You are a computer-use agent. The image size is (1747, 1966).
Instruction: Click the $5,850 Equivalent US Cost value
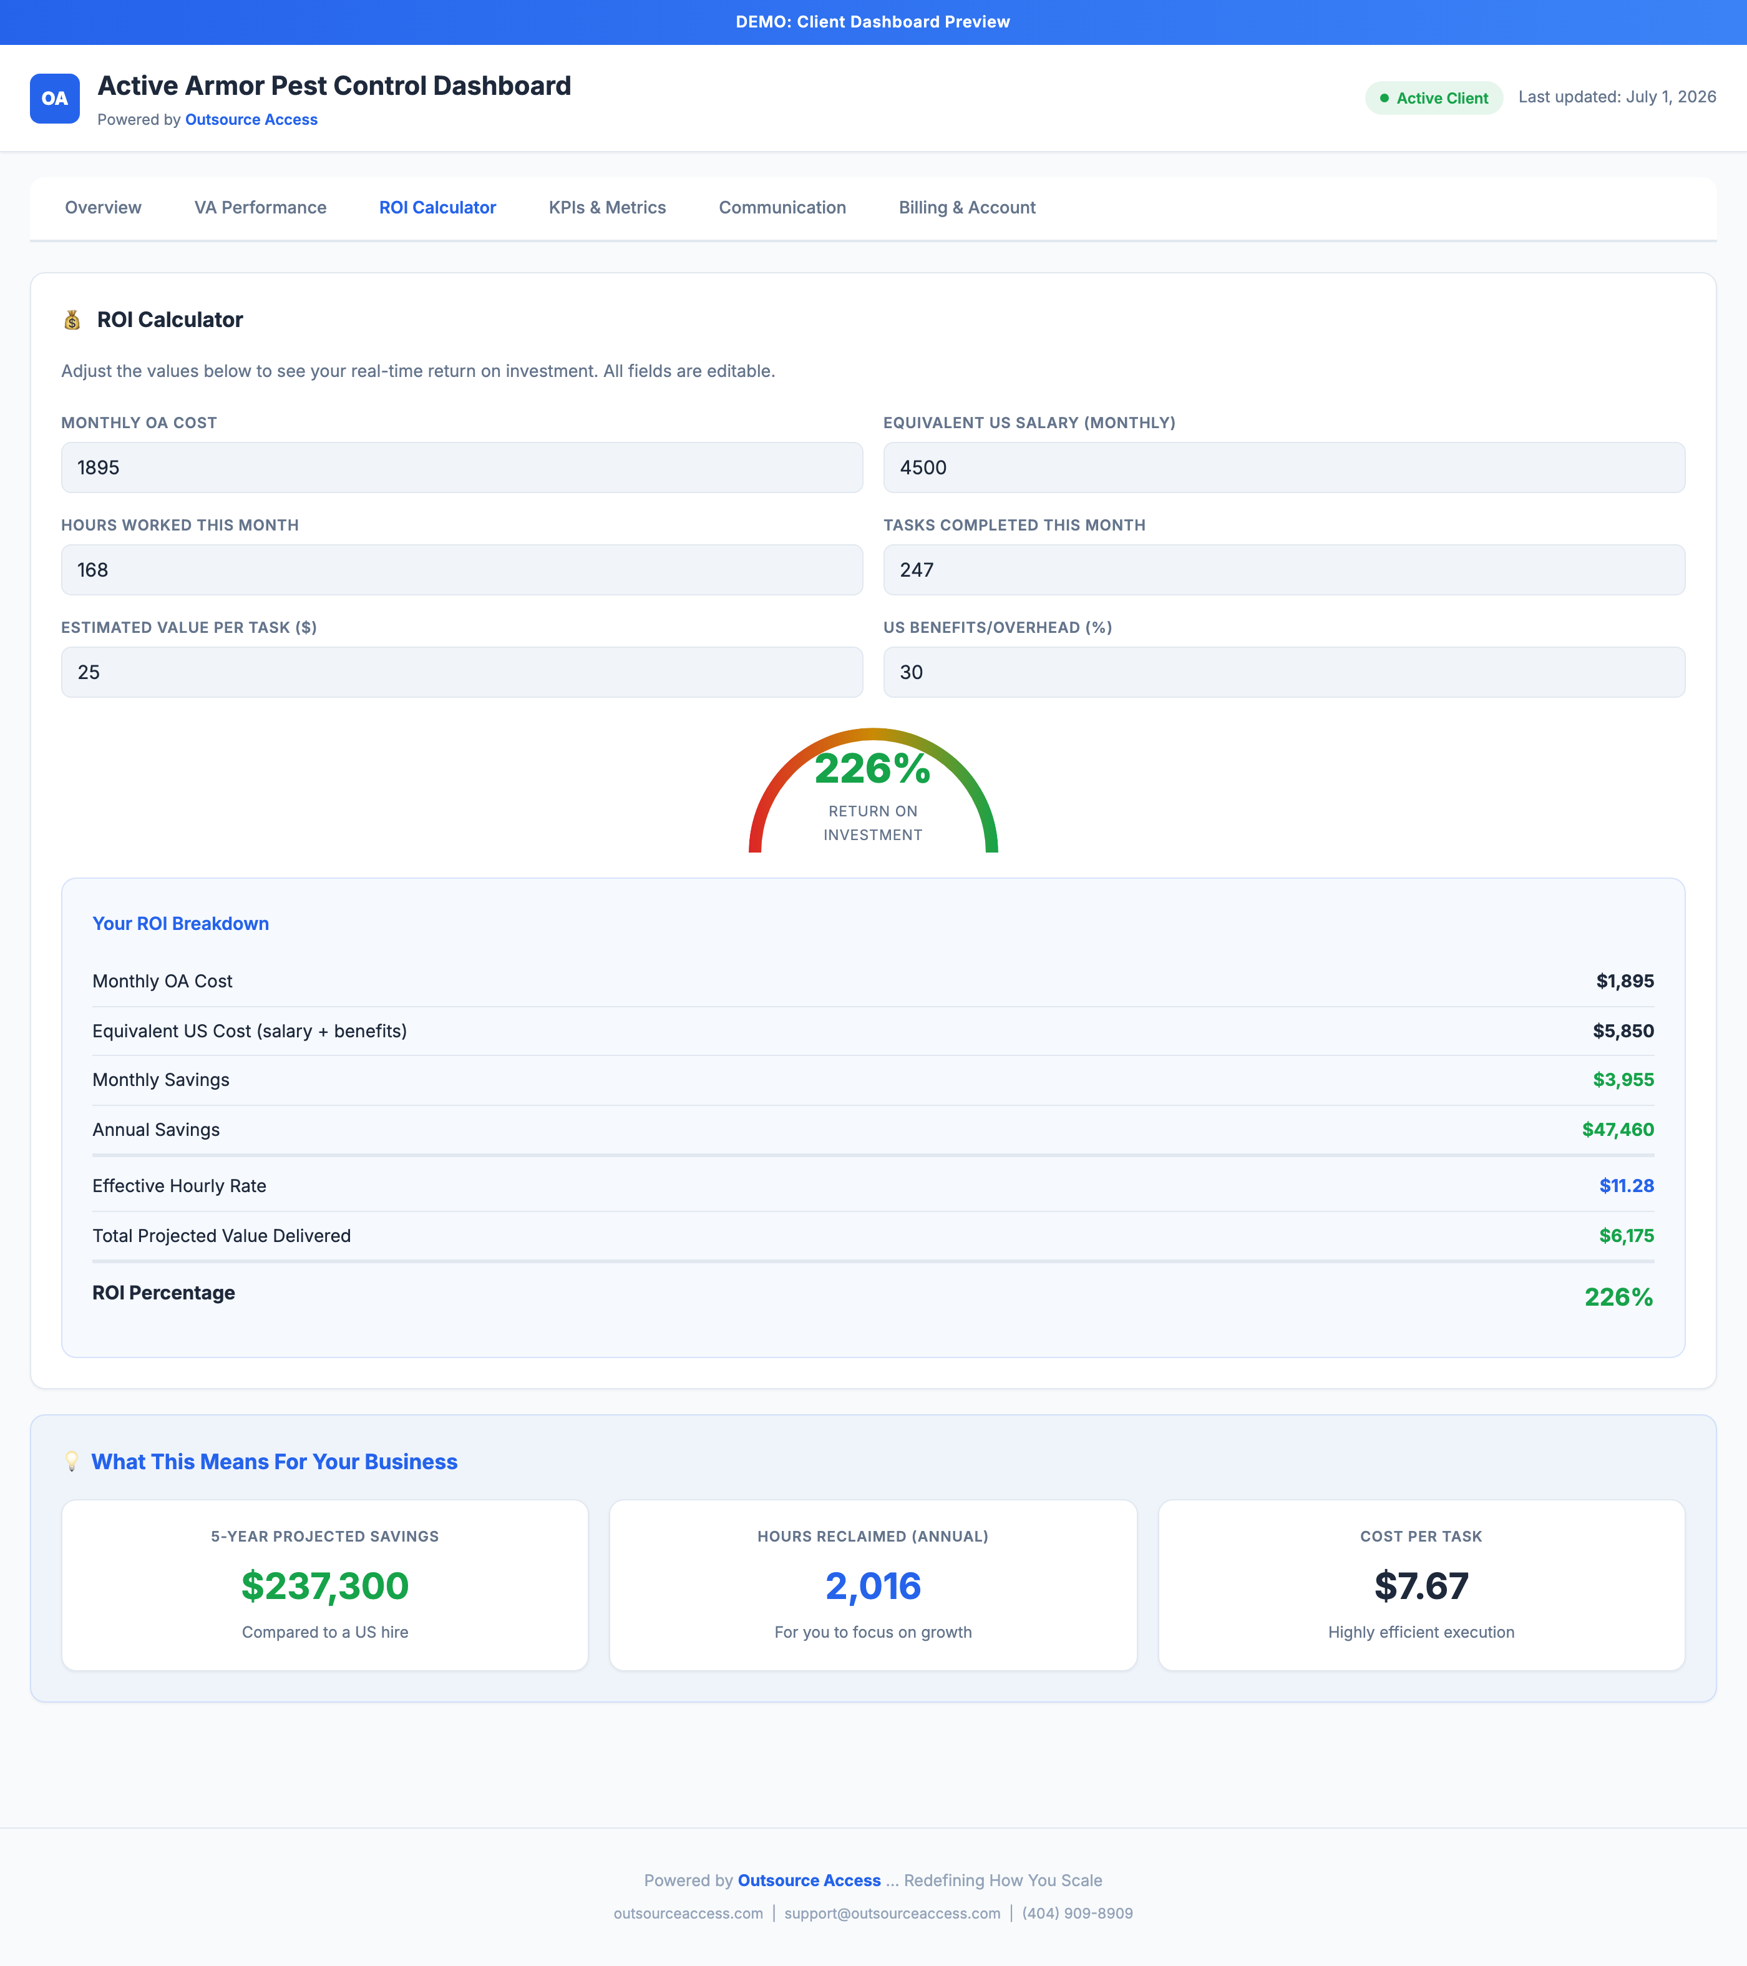click(1623, 1031)
